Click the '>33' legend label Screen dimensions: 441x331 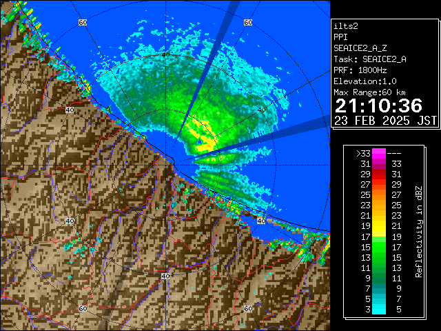[x=363, y=154]
